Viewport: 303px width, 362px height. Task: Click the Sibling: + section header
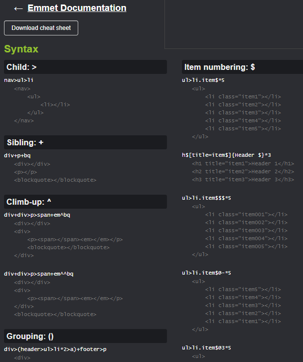pyautogui.click(x=86, y=142)
